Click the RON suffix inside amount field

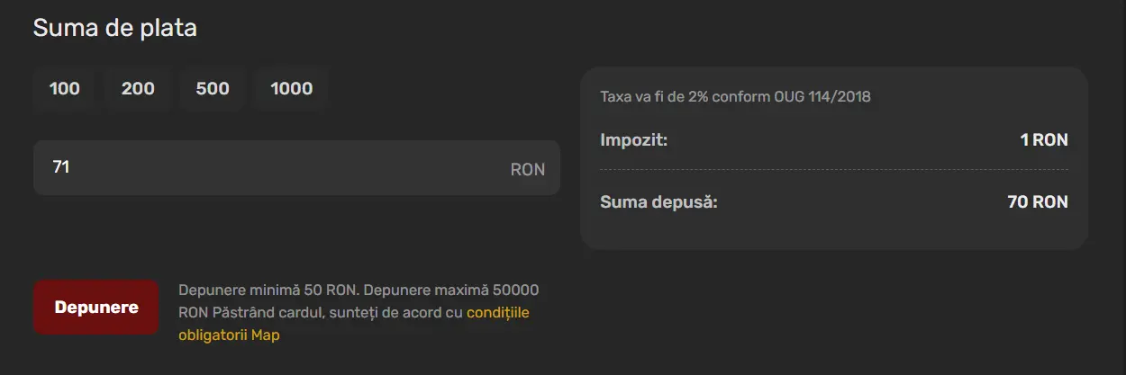pyautogui.click(x=527, y=169)
